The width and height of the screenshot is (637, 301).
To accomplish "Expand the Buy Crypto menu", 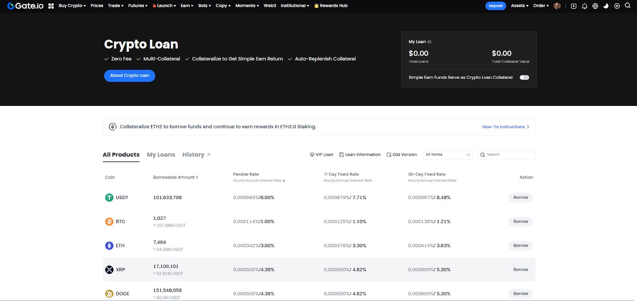I will pos(72,6).
